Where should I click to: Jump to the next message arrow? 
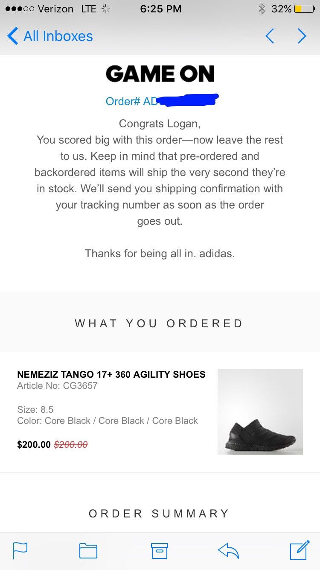tap(302, 36)
